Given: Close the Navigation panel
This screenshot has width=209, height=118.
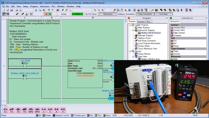Looking at the screenshot, I should (x=167, y=18).
